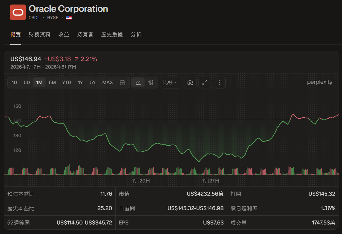Open the 比較 compare dropdown
The image size is (342, 234).
point(171,83)
